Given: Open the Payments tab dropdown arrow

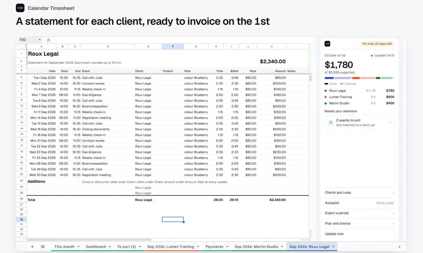Looking at the screenshot, I should pyautogui.click(x=227, y=247).
